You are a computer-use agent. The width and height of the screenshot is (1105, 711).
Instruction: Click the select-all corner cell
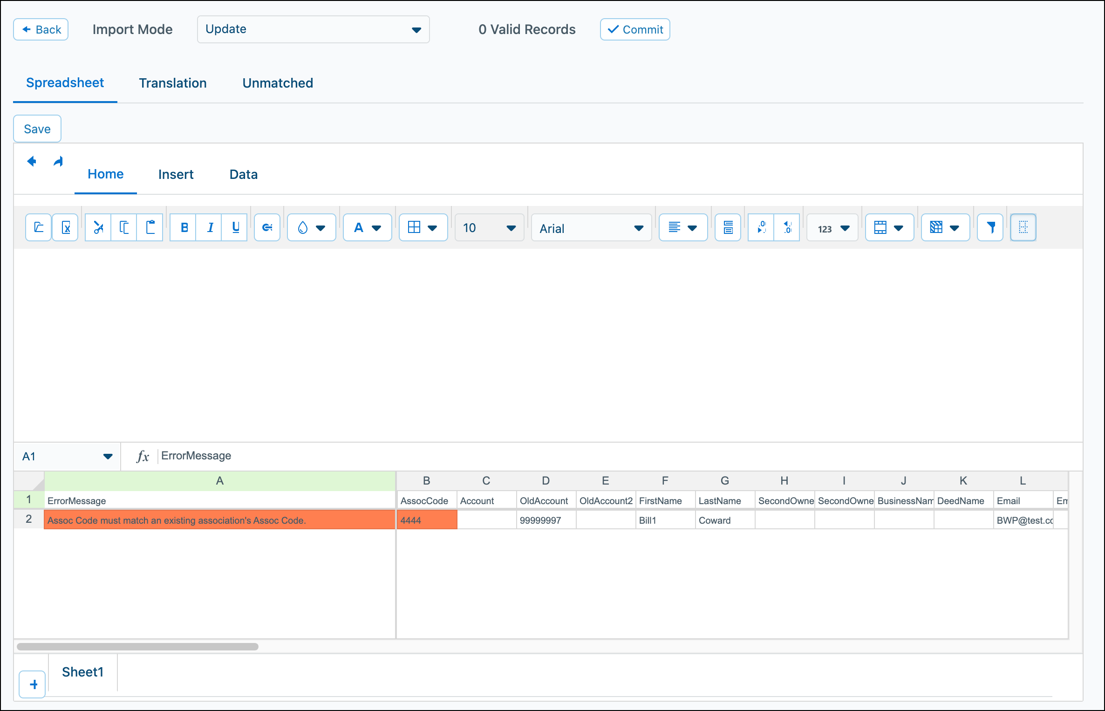pyautogui.click(x=29, y=481)
